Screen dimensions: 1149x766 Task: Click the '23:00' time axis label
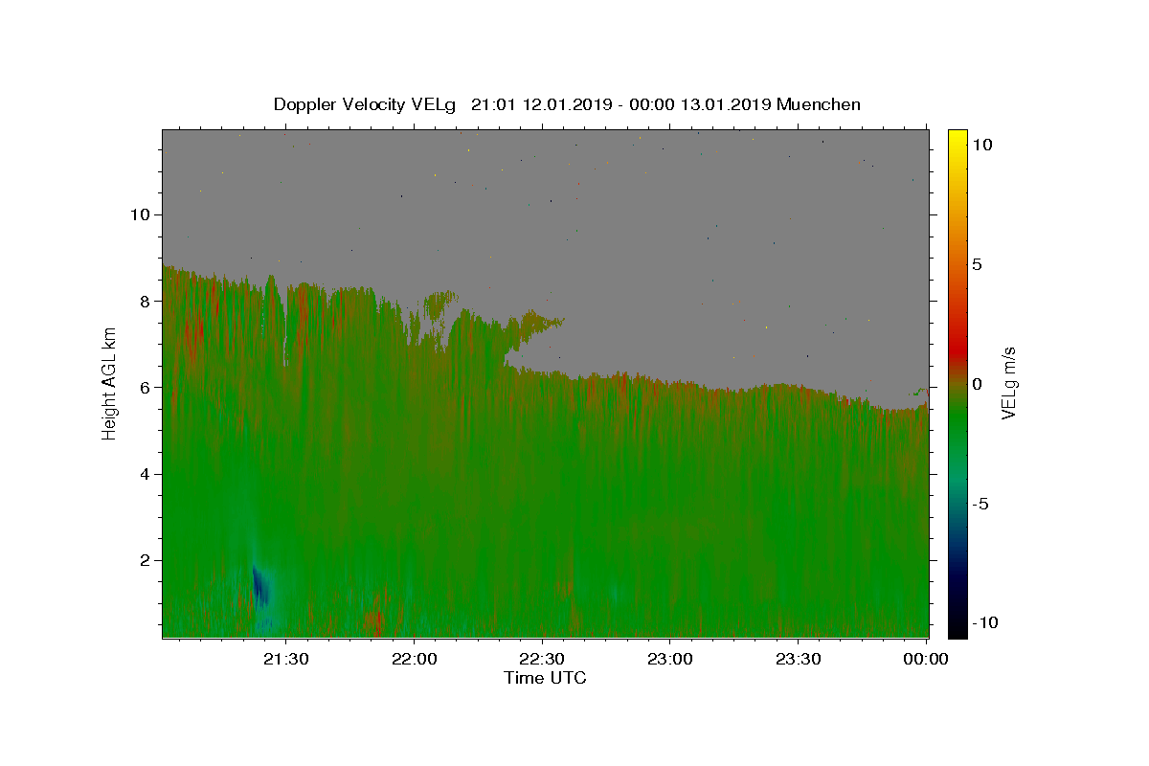point(670,659)
